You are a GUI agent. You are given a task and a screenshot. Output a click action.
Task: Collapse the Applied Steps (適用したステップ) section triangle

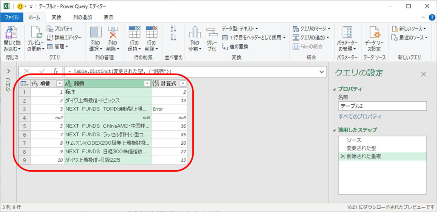(x=335, y=130)
